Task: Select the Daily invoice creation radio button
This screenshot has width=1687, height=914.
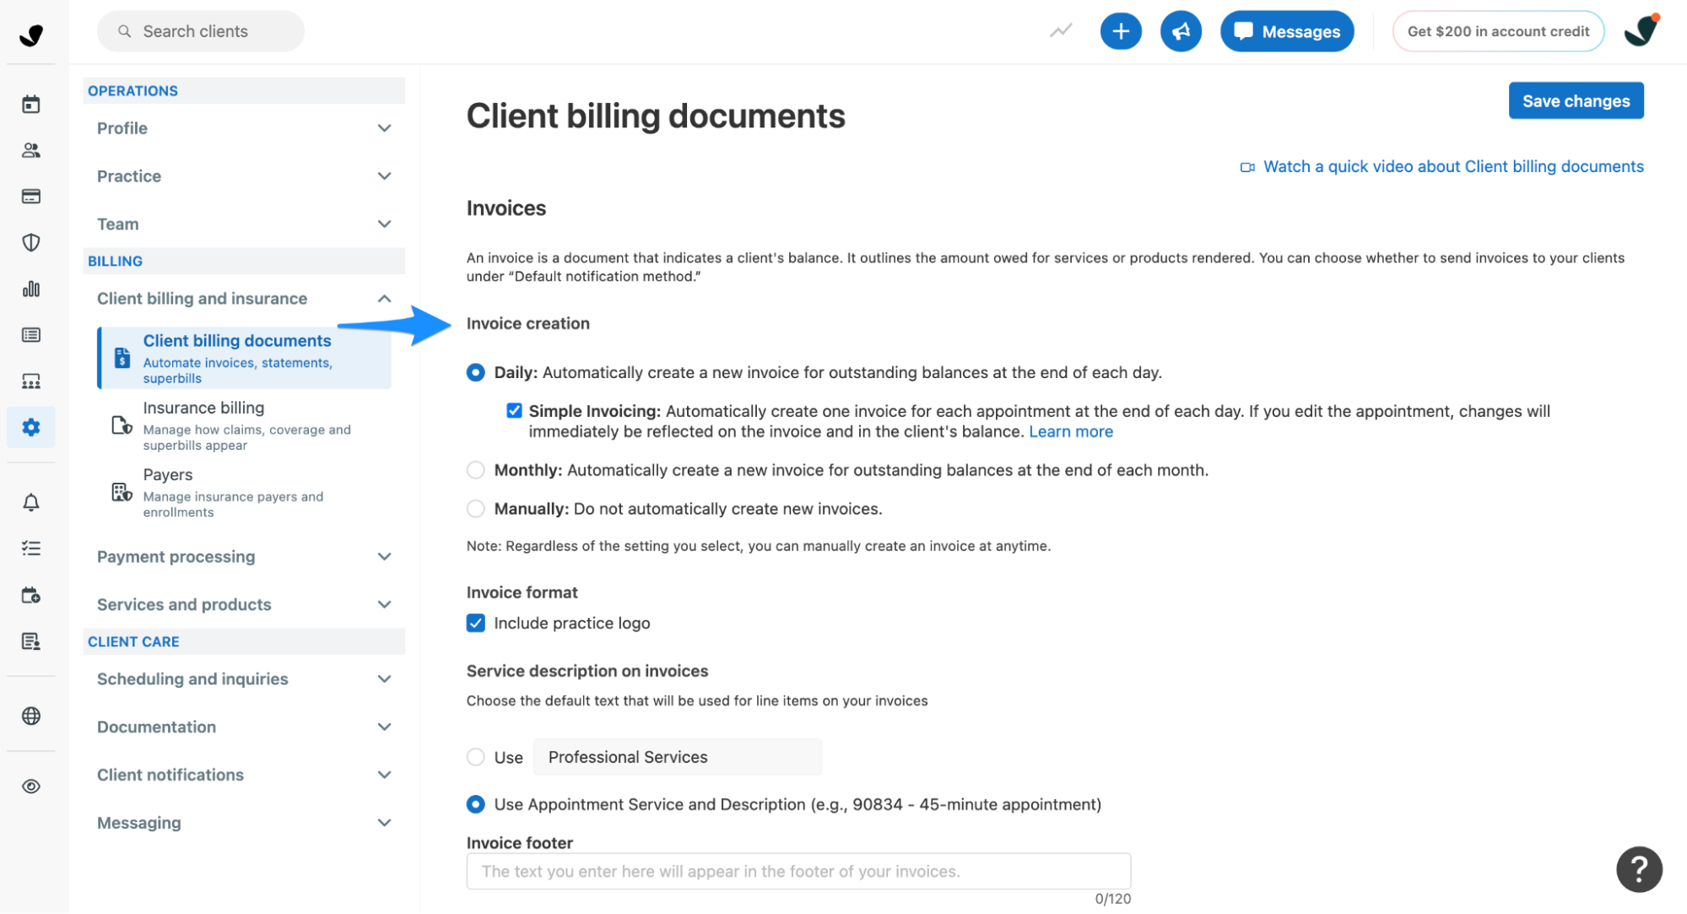Action: (476, 372)
